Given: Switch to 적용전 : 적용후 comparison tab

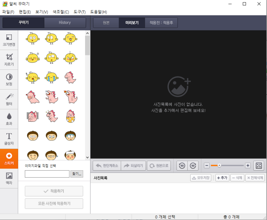Looking at the screenshot, I should (x=161, y=23).
